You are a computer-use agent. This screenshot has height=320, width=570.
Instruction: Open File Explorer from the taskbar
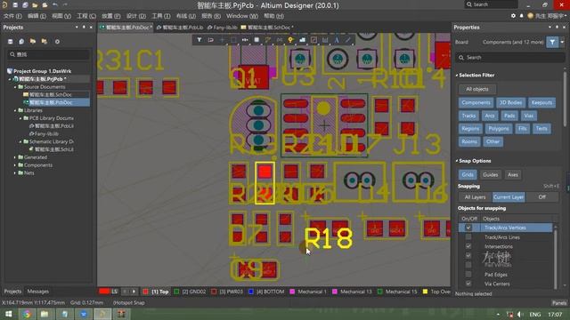[45, 314]
